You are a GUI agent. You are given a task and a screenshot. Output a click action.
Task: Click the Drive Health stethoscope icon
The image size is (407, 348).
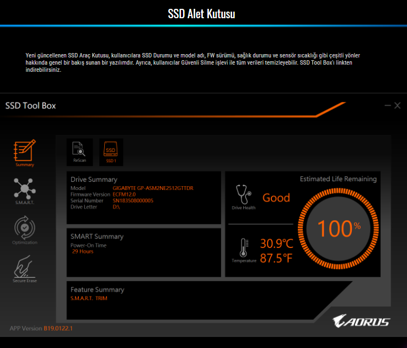pos(243,196)
